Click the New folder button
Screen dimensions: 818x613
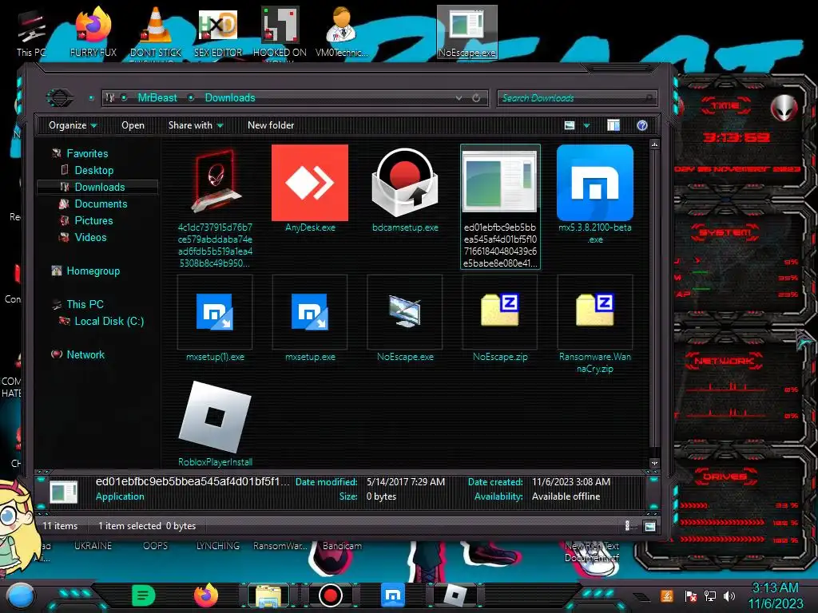tap(271, 125)
